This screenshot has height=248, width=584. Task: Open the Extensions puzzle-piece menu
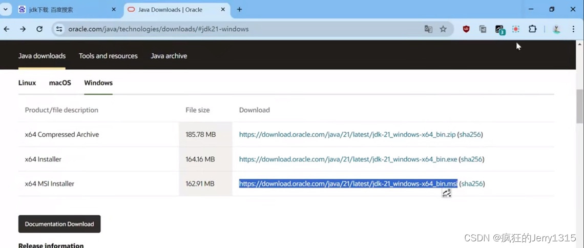(x=533, y=29)
